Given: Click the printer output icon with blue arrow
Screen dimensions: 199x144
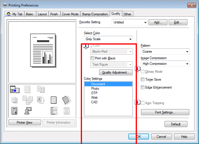Looking at the screenshot, I should point(15,89).
